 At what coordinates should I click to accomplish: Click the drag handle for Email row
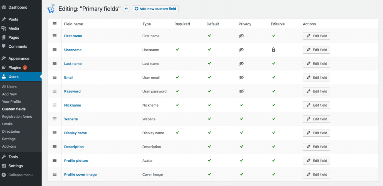coord(55,78)
